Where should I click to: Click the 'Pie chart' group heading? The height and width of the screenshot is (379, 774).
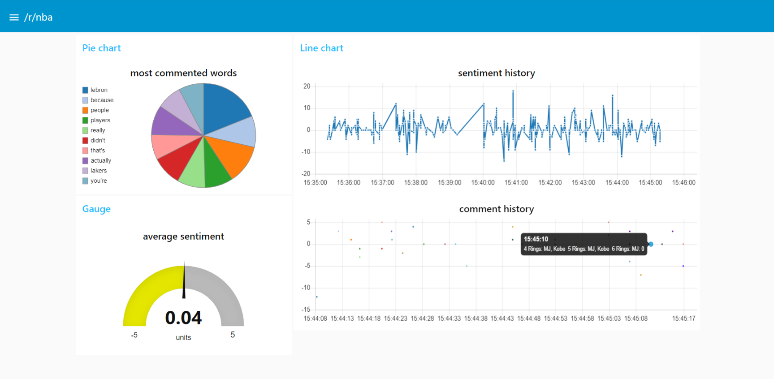coord(102,48)
